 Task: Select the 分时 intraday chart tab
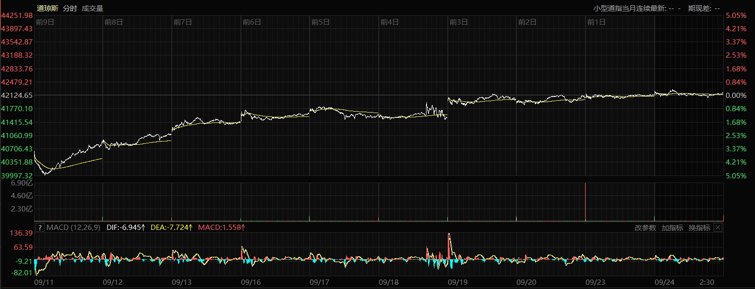[x=70, y=9]
